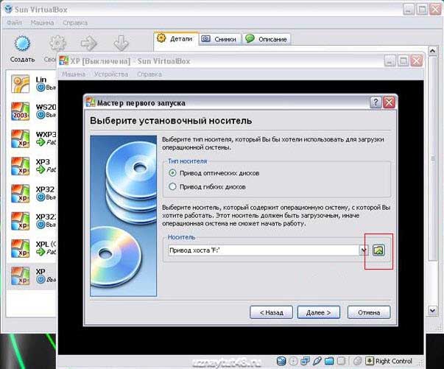Select the XPL machine icon
Viewport: 444px width, 369px height.
pos(20,248)
